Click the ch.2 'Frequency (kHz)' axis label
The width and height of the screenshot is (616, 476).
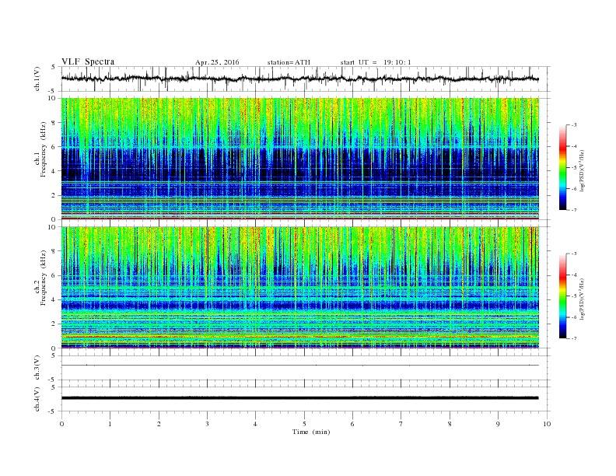click(x=44, y=278)
